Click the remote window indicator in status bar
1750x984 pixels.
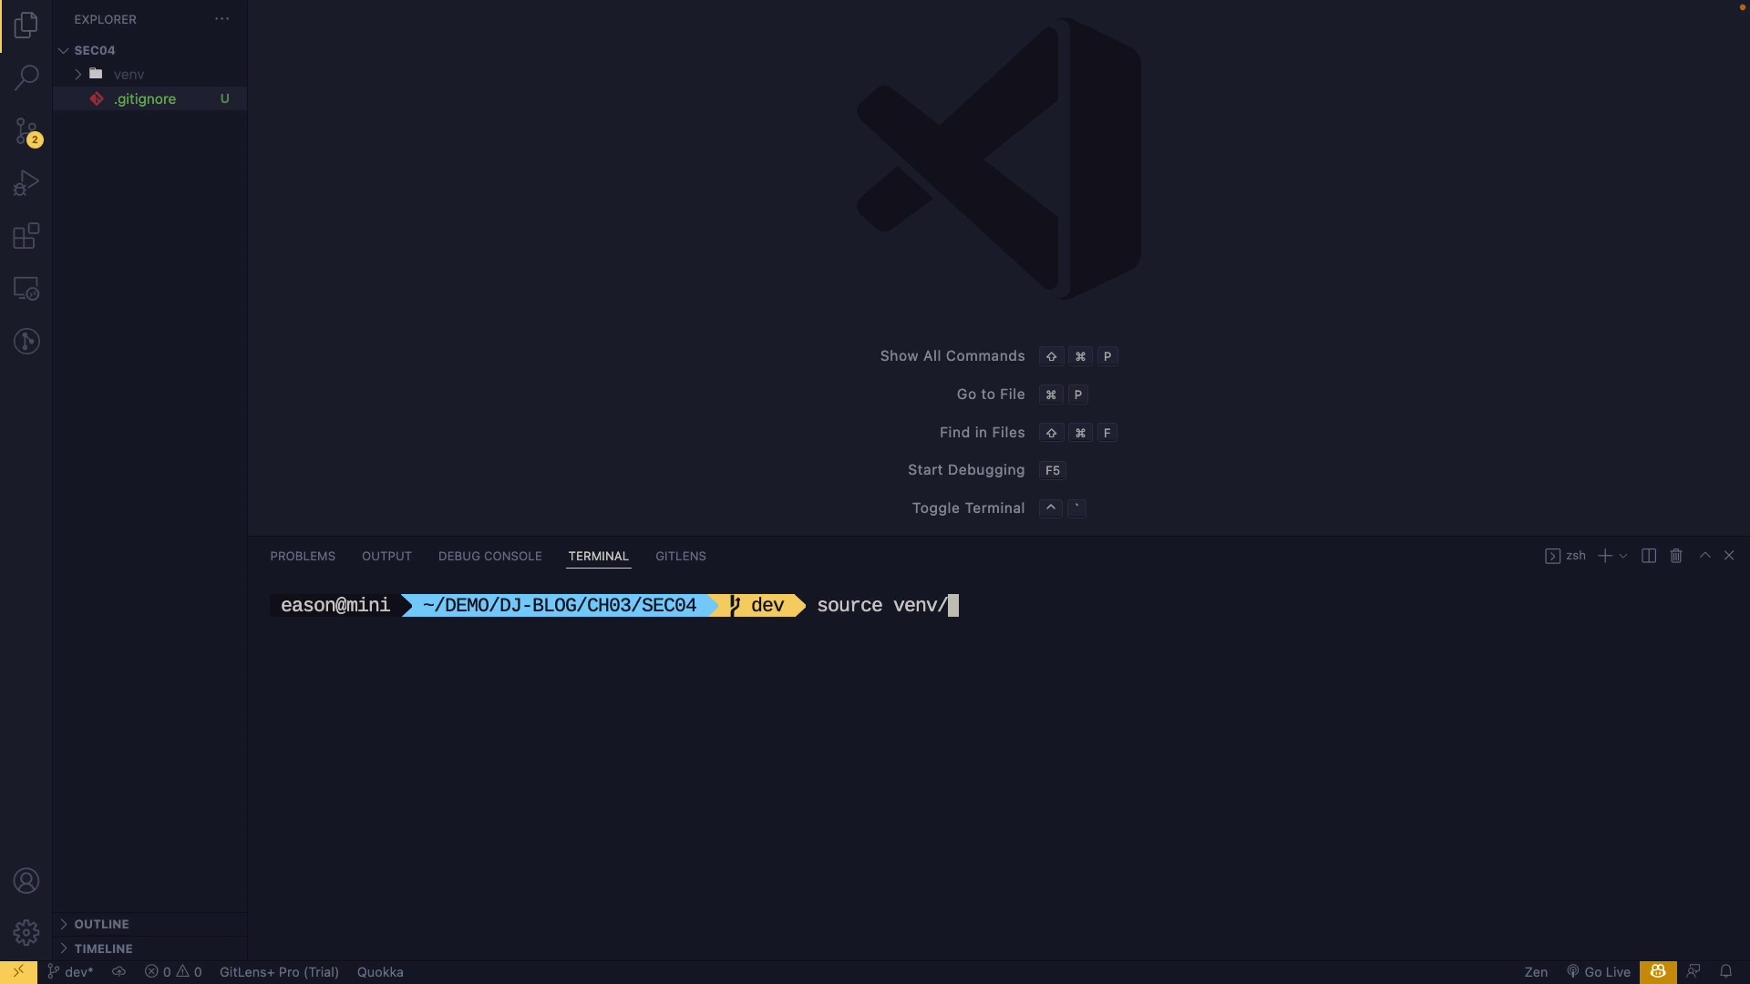coord(18,972)
